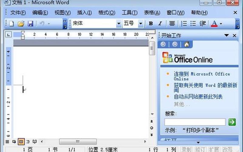Open the 开始工作 task pane dropdown
Viewport: 243px width, 152px height.
pyautogui.click(x=227, y=35)
